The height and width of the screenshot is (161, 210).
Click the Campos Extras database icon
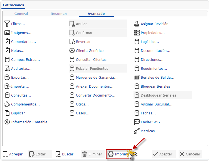click(7, 59)
